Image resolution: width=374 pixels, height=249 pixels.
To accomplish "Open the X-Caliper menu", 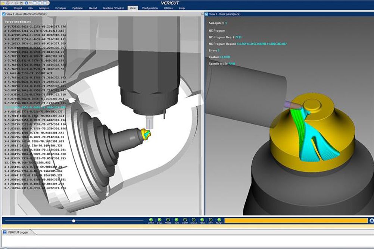I will pyautogui.click(x=60, y=8).
